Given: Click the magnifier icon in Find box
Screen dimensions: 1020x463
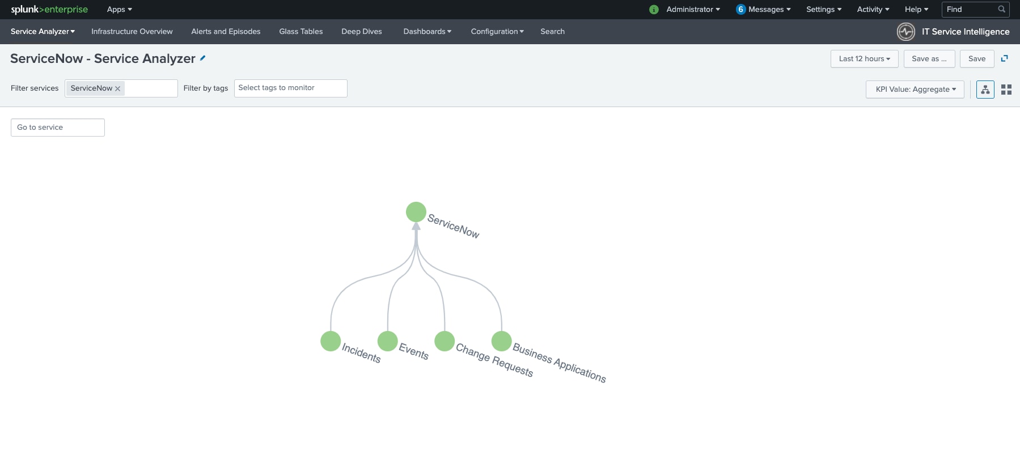Looking at the screenshot, I should pos(1002,9).
